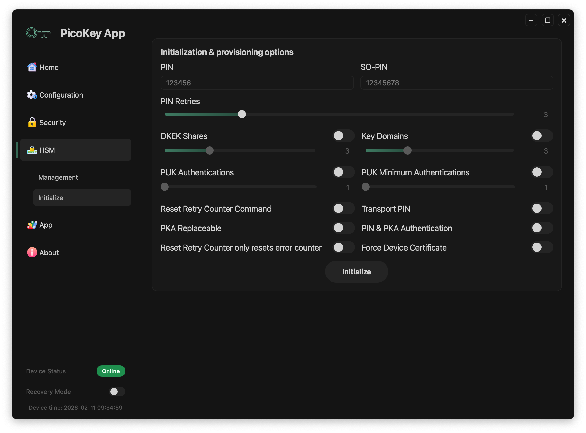Image resolution: width=586 pixels, height=433 pixels.
Task: Click the Online device status badge
Action: 111,371
